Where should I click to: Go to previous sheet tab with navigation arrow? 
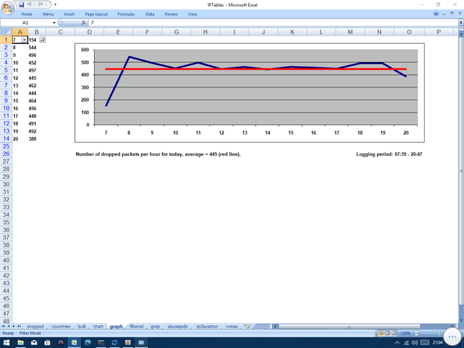click(9, 326)
